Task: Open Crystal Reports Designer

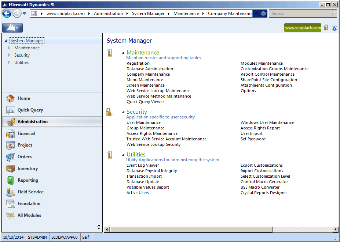Action: pyautogui.click(x=264, y=193)
